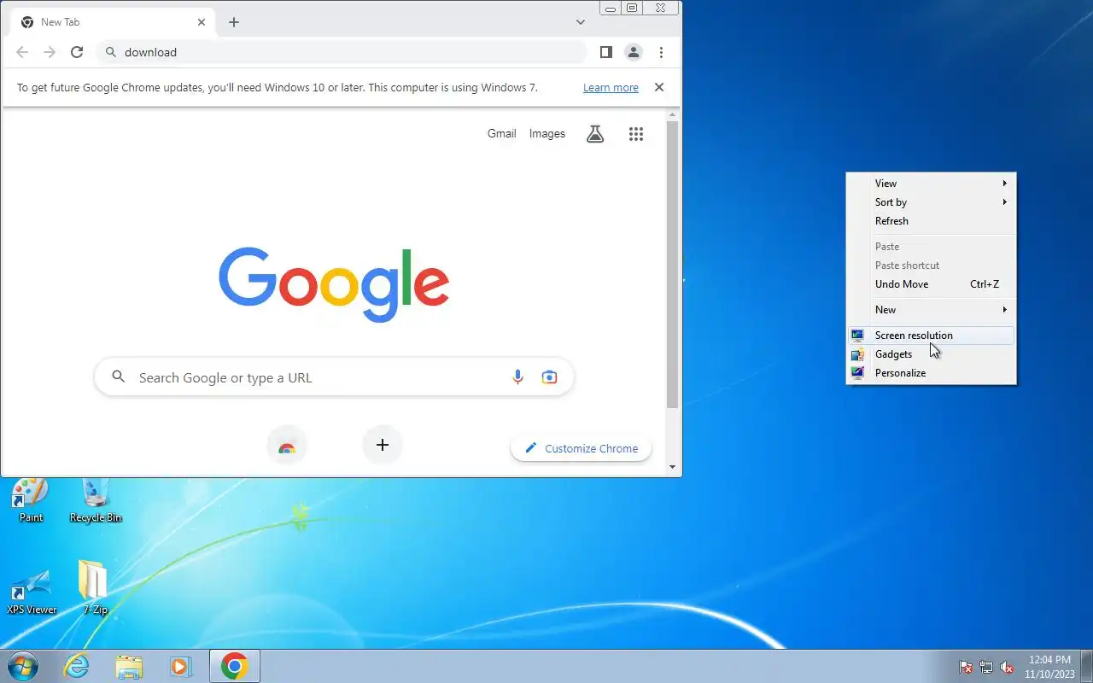Image resolution: width=1093 pixels, height=683 pixels.
Task: Expand View submenu in context menu
Action: (931, 184)
